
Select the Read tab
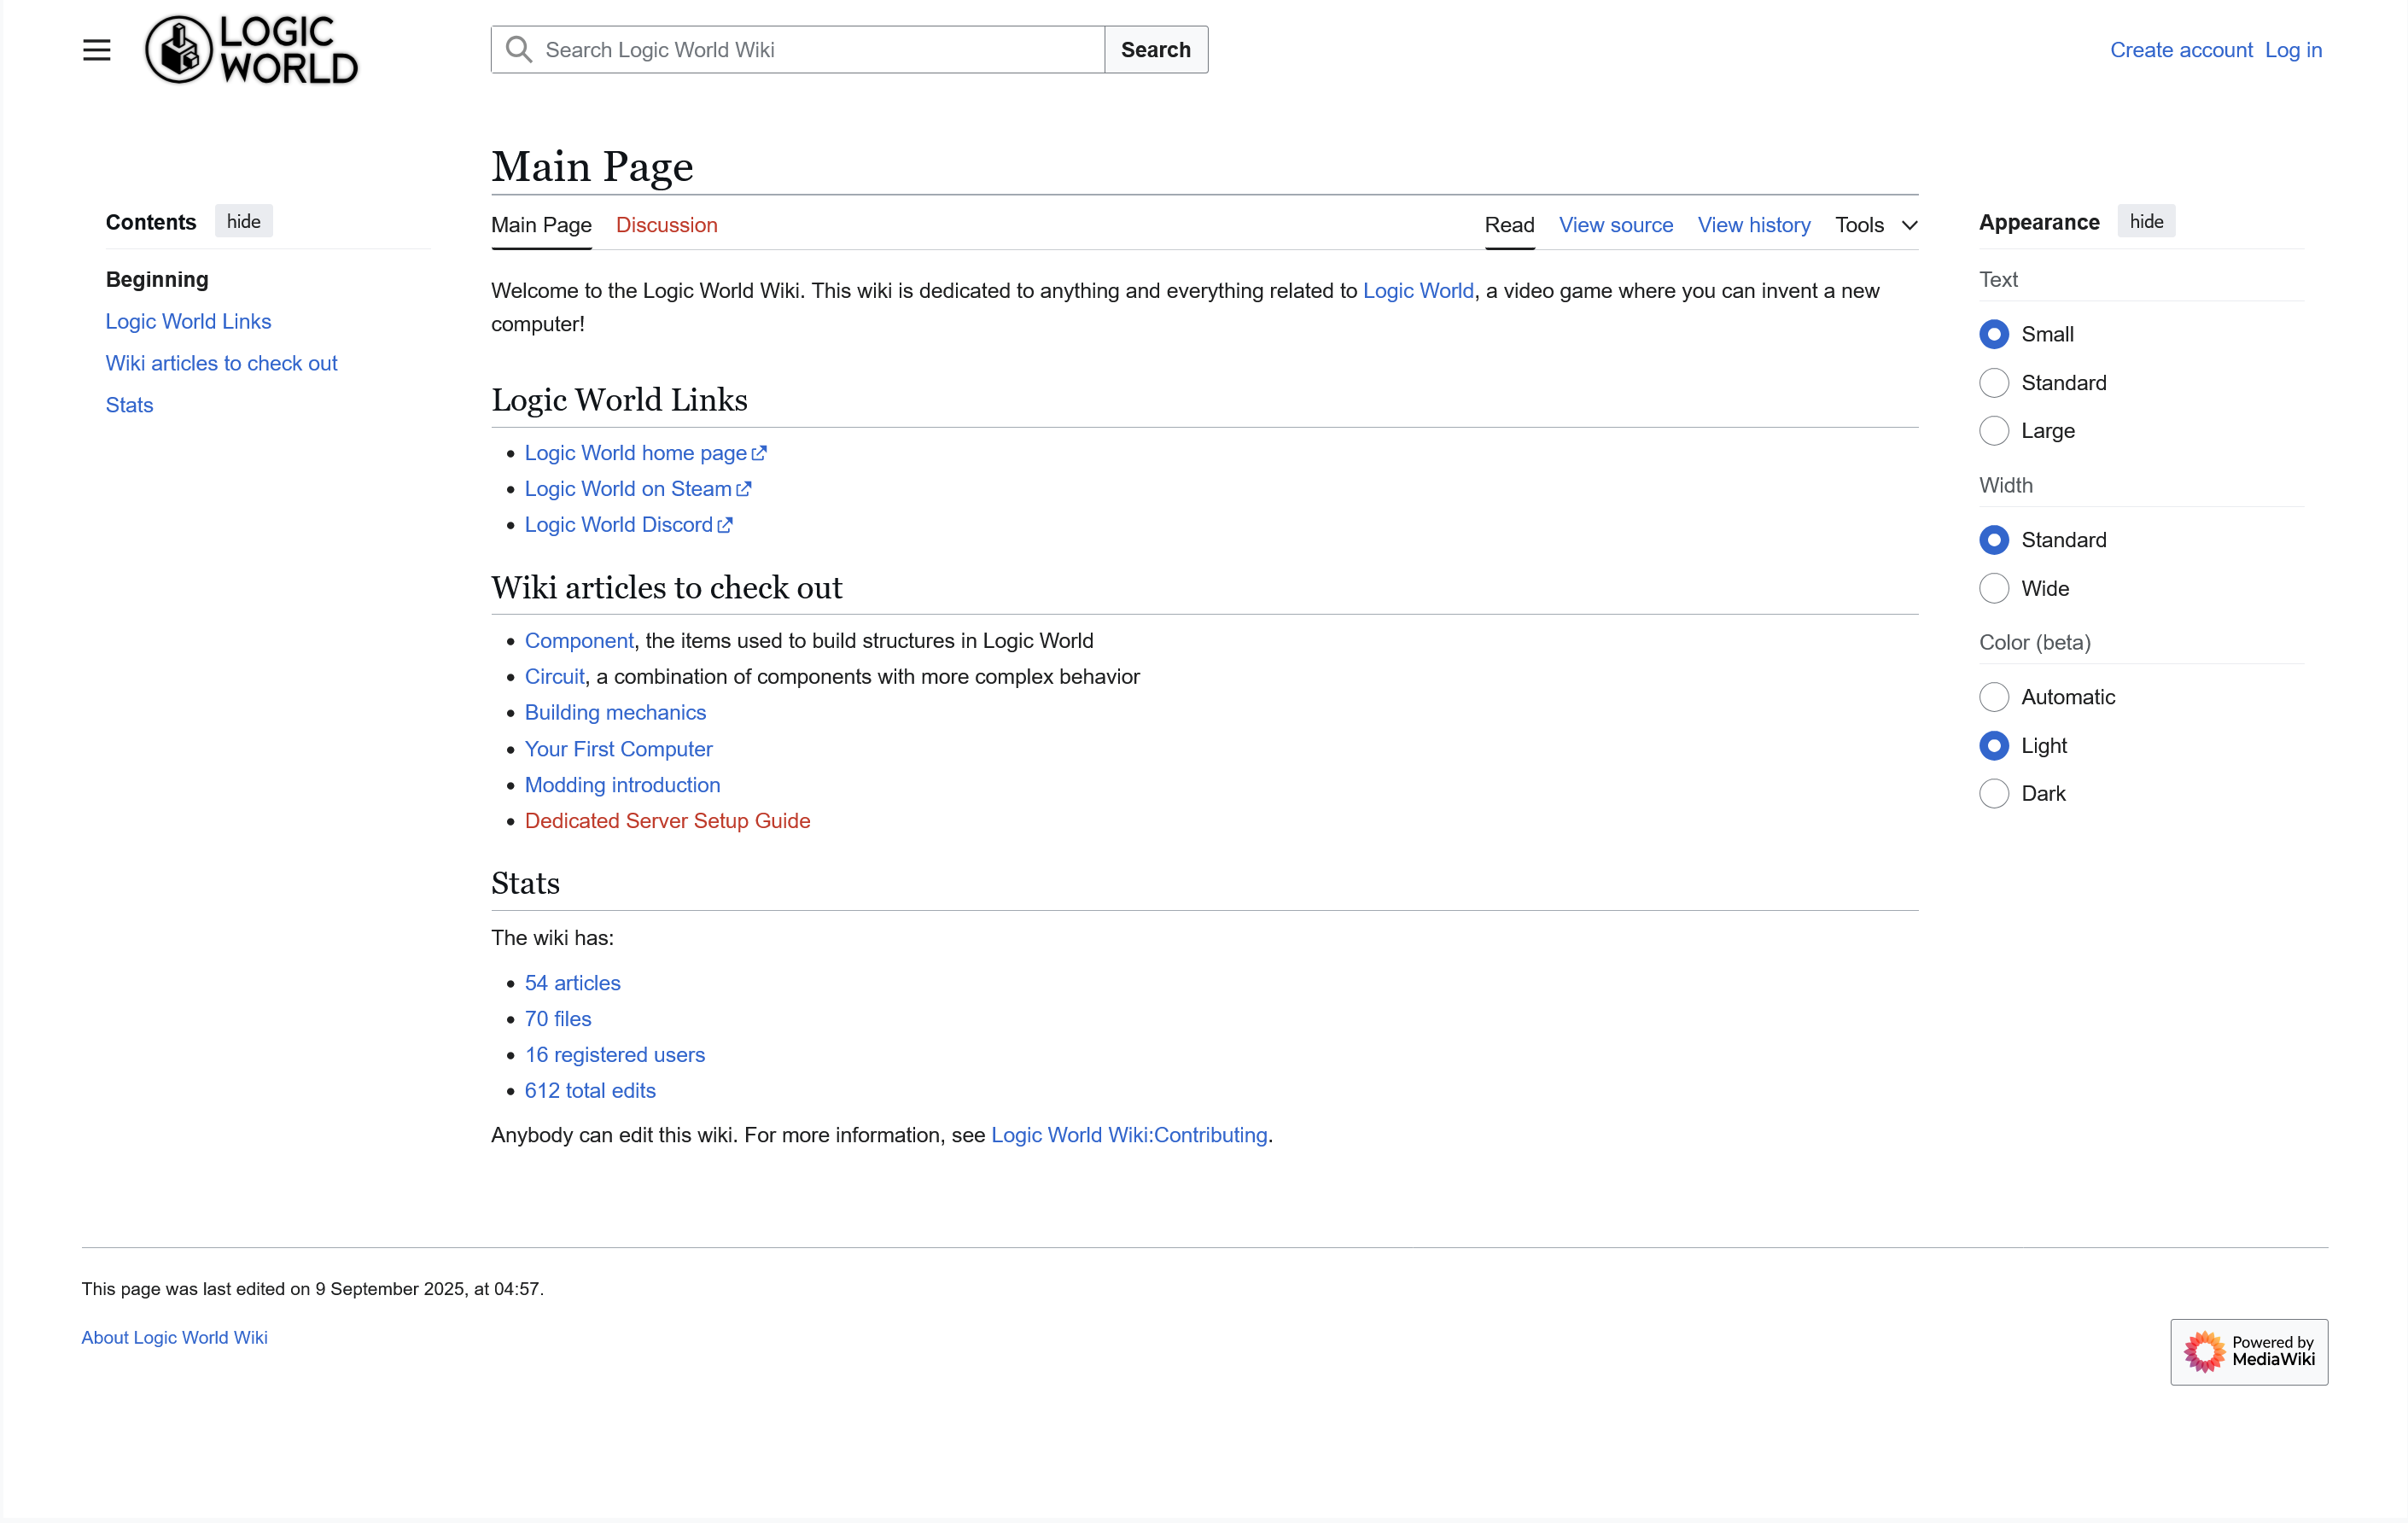[x=1509, y=225]
